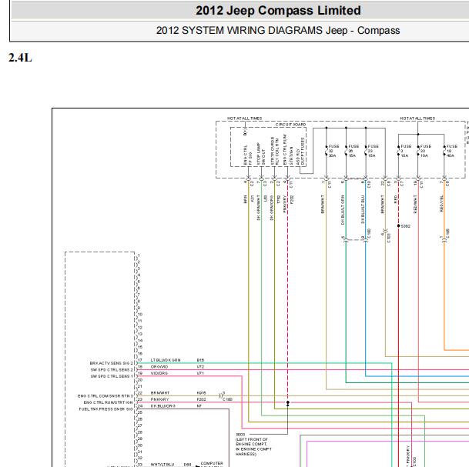Viewport: 469px width, 467px height.
Task: Click pin number 10 on module connector
Action: pos(139,315)
